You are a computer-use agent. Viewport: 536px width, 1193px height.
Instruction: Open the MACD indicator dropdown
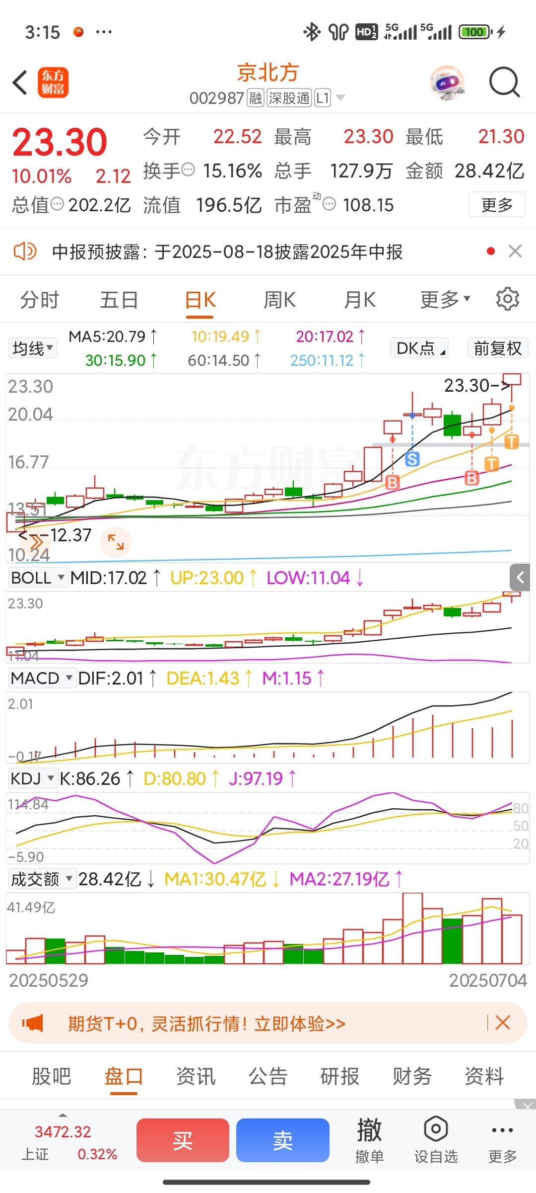(42, 678)
